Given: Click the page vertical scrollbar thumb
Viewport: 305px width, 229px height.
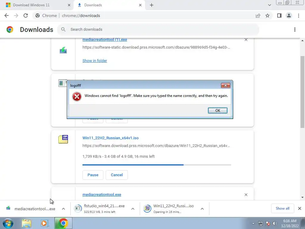Looking at the screenshot, I should click(302, 92).
